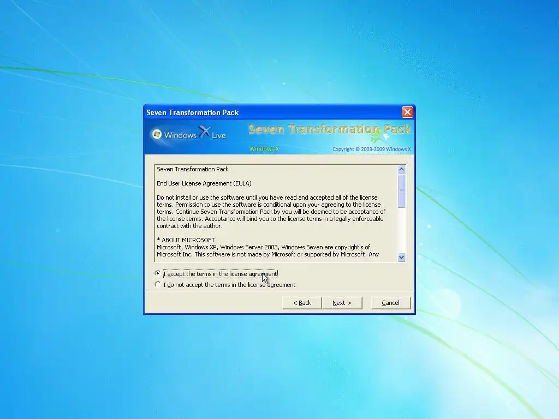Click 'End User License Agreement (EULA)' line
The image size is (559, 419).
[x=204, y=183]
